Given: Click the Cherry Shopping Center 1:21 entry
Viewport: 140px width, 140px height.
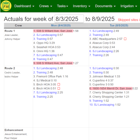Looking at the screenshot, I should 109,97.
